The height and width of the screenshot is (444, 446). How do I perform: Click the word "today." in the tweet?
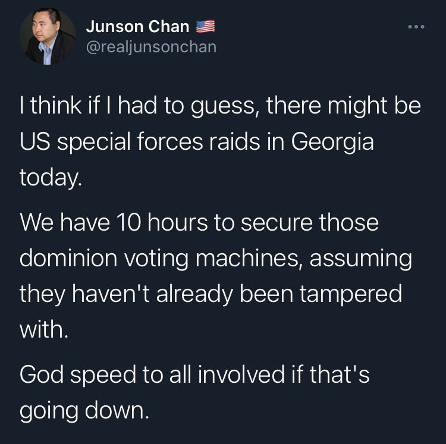(x=51, y=178)
